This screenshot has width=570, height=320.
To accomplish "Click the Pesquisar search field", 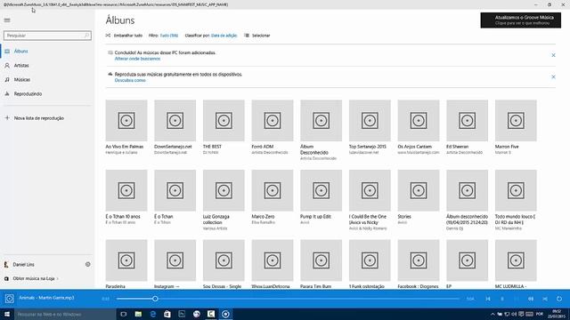I will 47,36.
